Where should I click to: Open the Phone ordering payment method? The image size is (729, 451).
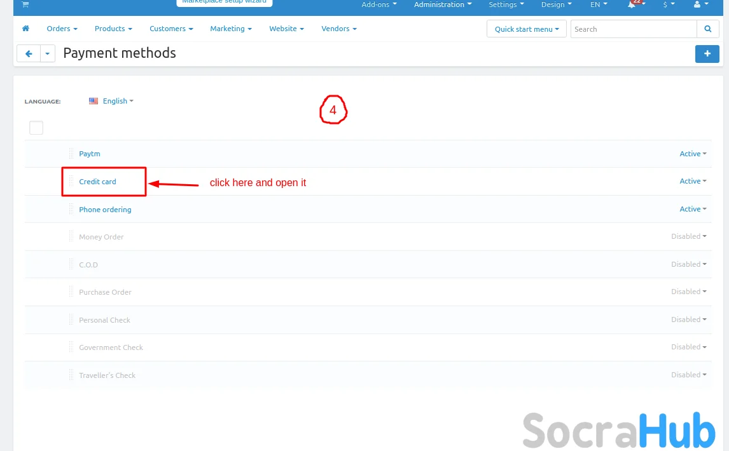[105, 210]
